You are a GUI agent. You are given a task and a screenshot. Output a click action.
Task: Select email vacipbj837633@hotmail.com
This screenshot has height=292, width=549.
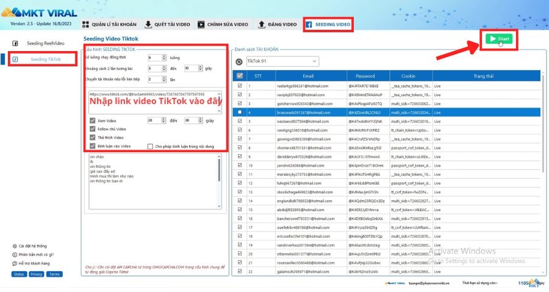300,95
